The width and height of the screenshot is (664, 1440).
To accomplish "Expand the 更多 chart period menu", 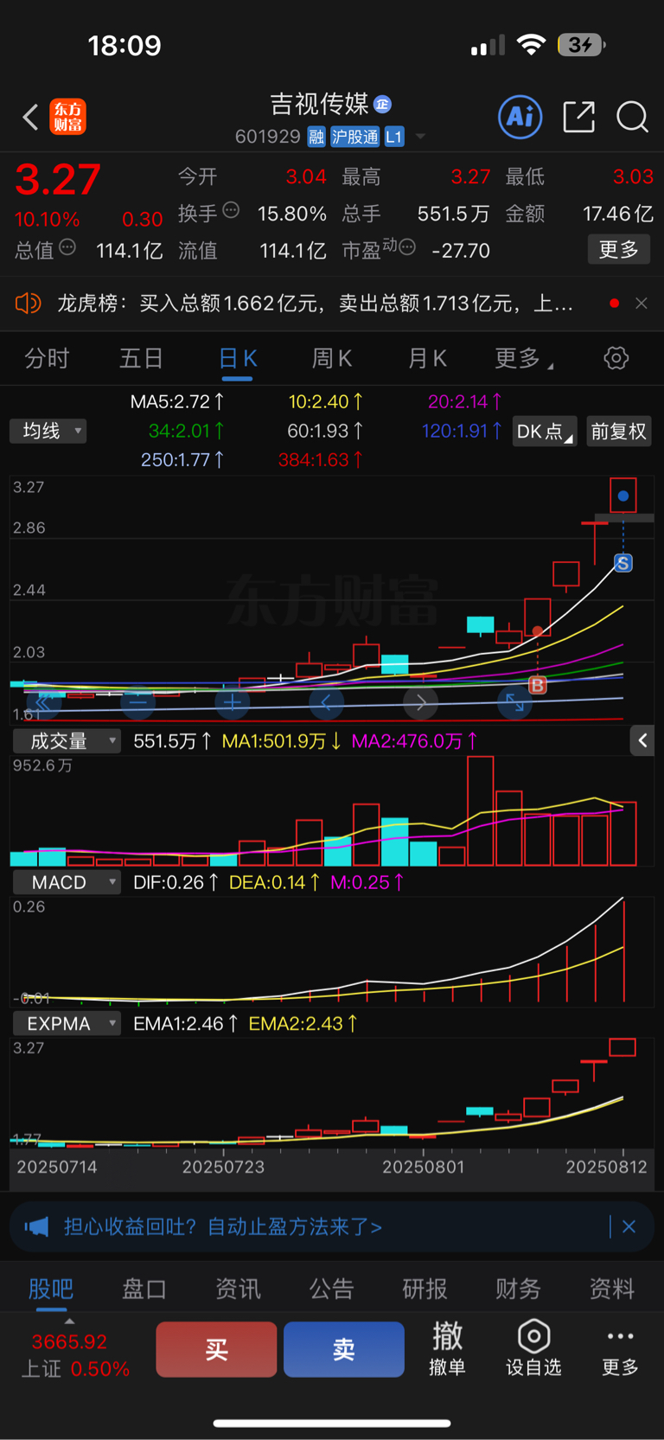I will pyautogui.click(x=523, y=358).
